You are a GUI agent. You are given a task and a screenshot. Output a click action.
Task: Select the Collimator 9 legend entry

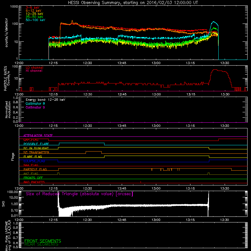[x=35, y=107]
